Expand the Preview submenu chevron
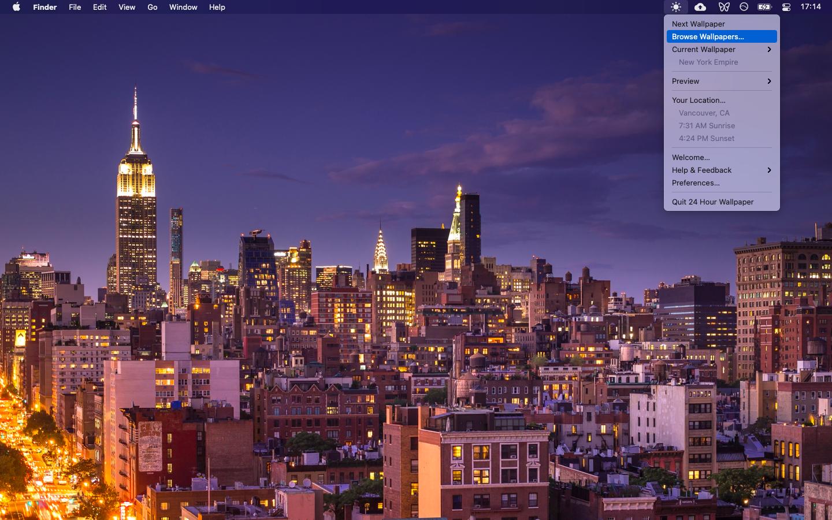 (x=769, y=81)
